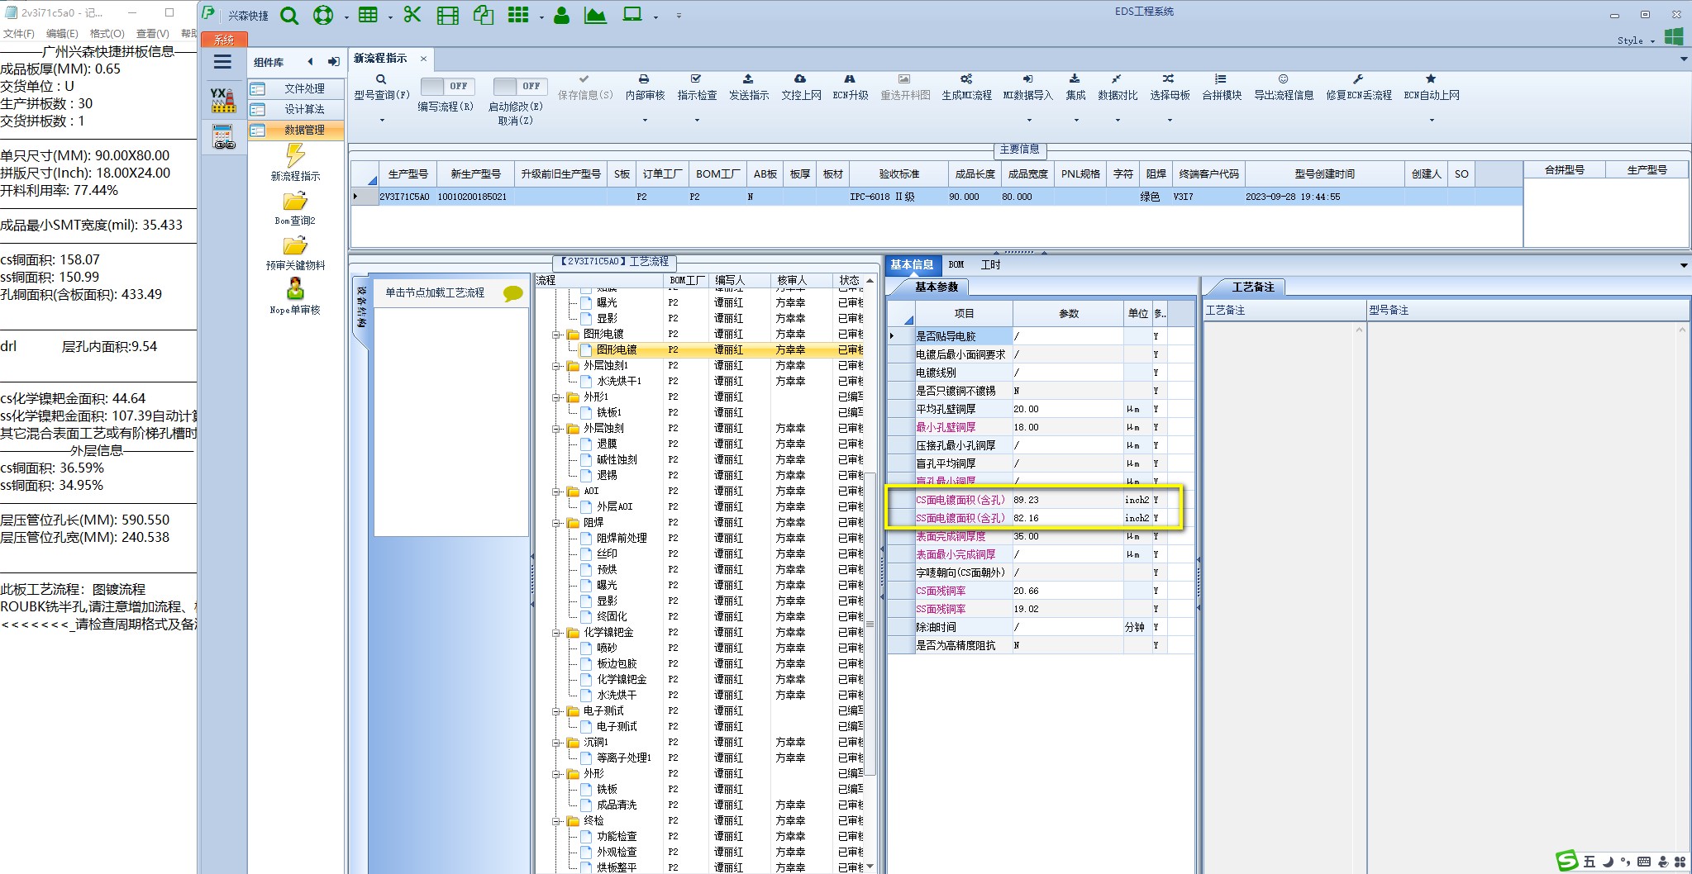Click ECN自动上网 star icon
Image resolution: width=1692 pixels, height=874 pixels.
coord(1431,78)
